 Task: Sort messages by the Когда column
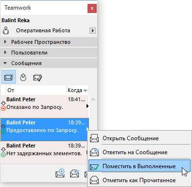click(x=77, y=90)
